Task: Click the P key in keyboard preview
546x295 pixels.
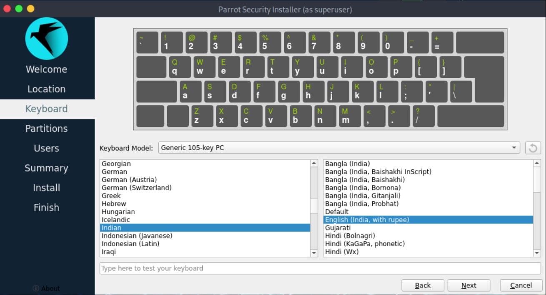Action: (401, 67)
